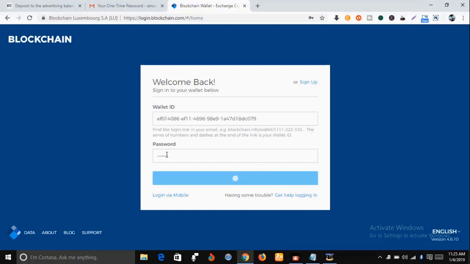Open SUPPORT link in the footer
Image resolution: width=470 pixels, height=264 pixels.
(x=92, y=232)
